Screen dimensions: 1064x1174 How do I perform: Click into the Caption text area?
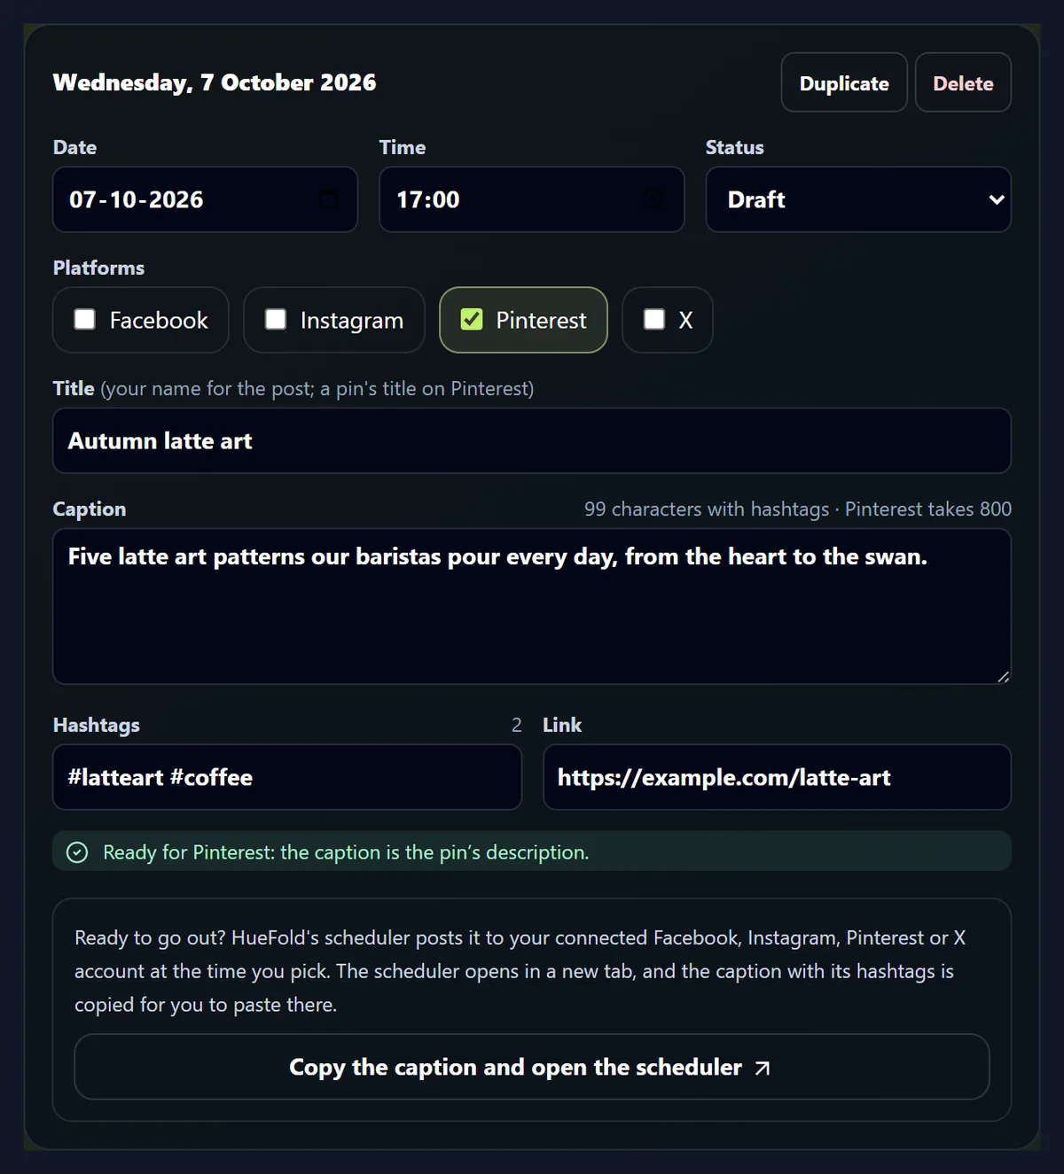click(x=532, y=606)
